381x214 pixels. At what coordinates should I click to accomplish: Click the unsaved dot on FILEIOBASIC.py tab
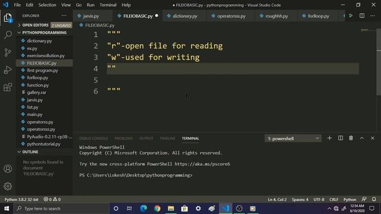pos(157,16)
